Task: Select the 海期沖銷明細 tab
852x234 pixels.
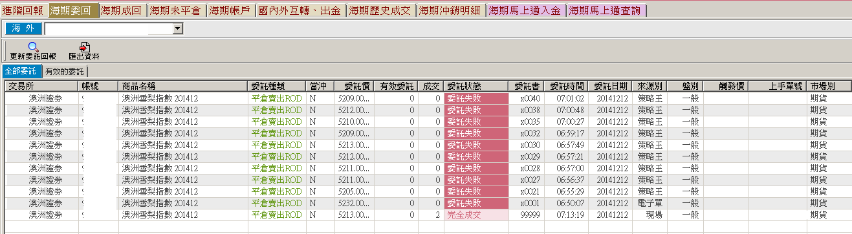Action: pos(450,10)
